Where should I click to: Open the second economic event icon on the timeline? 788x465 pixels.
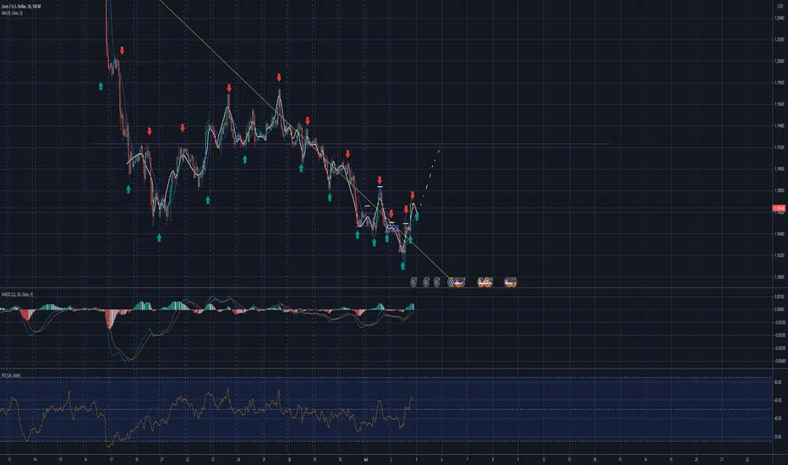point(426,282)
